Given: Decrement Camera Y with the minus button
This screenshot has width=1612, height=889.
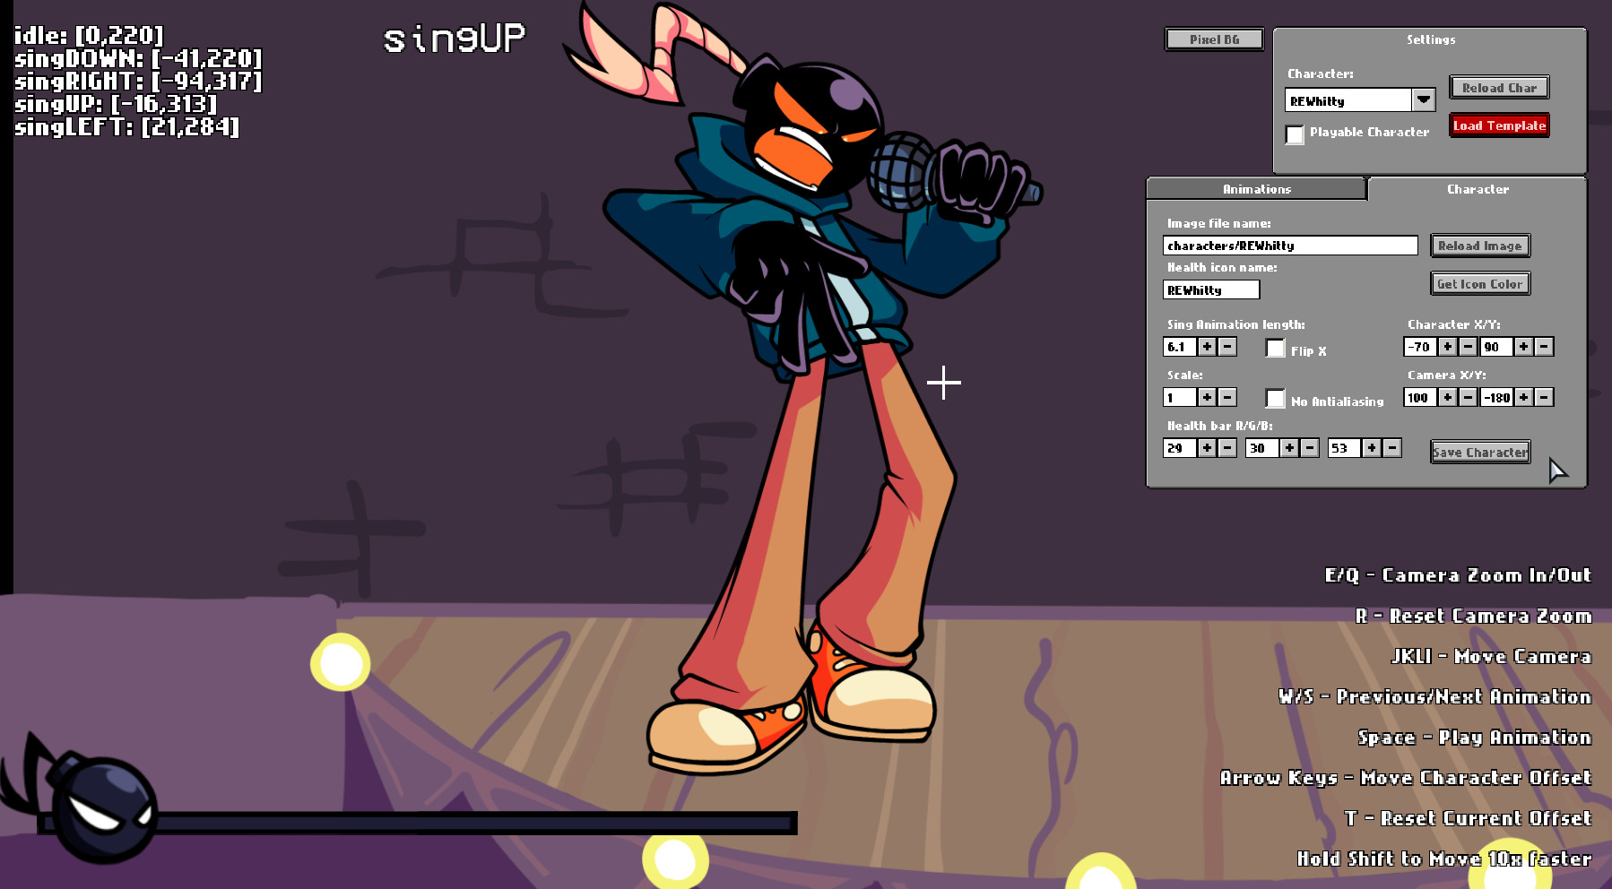Looking at the screenshot, I should pyautogui.click(x=1544, y=397).
